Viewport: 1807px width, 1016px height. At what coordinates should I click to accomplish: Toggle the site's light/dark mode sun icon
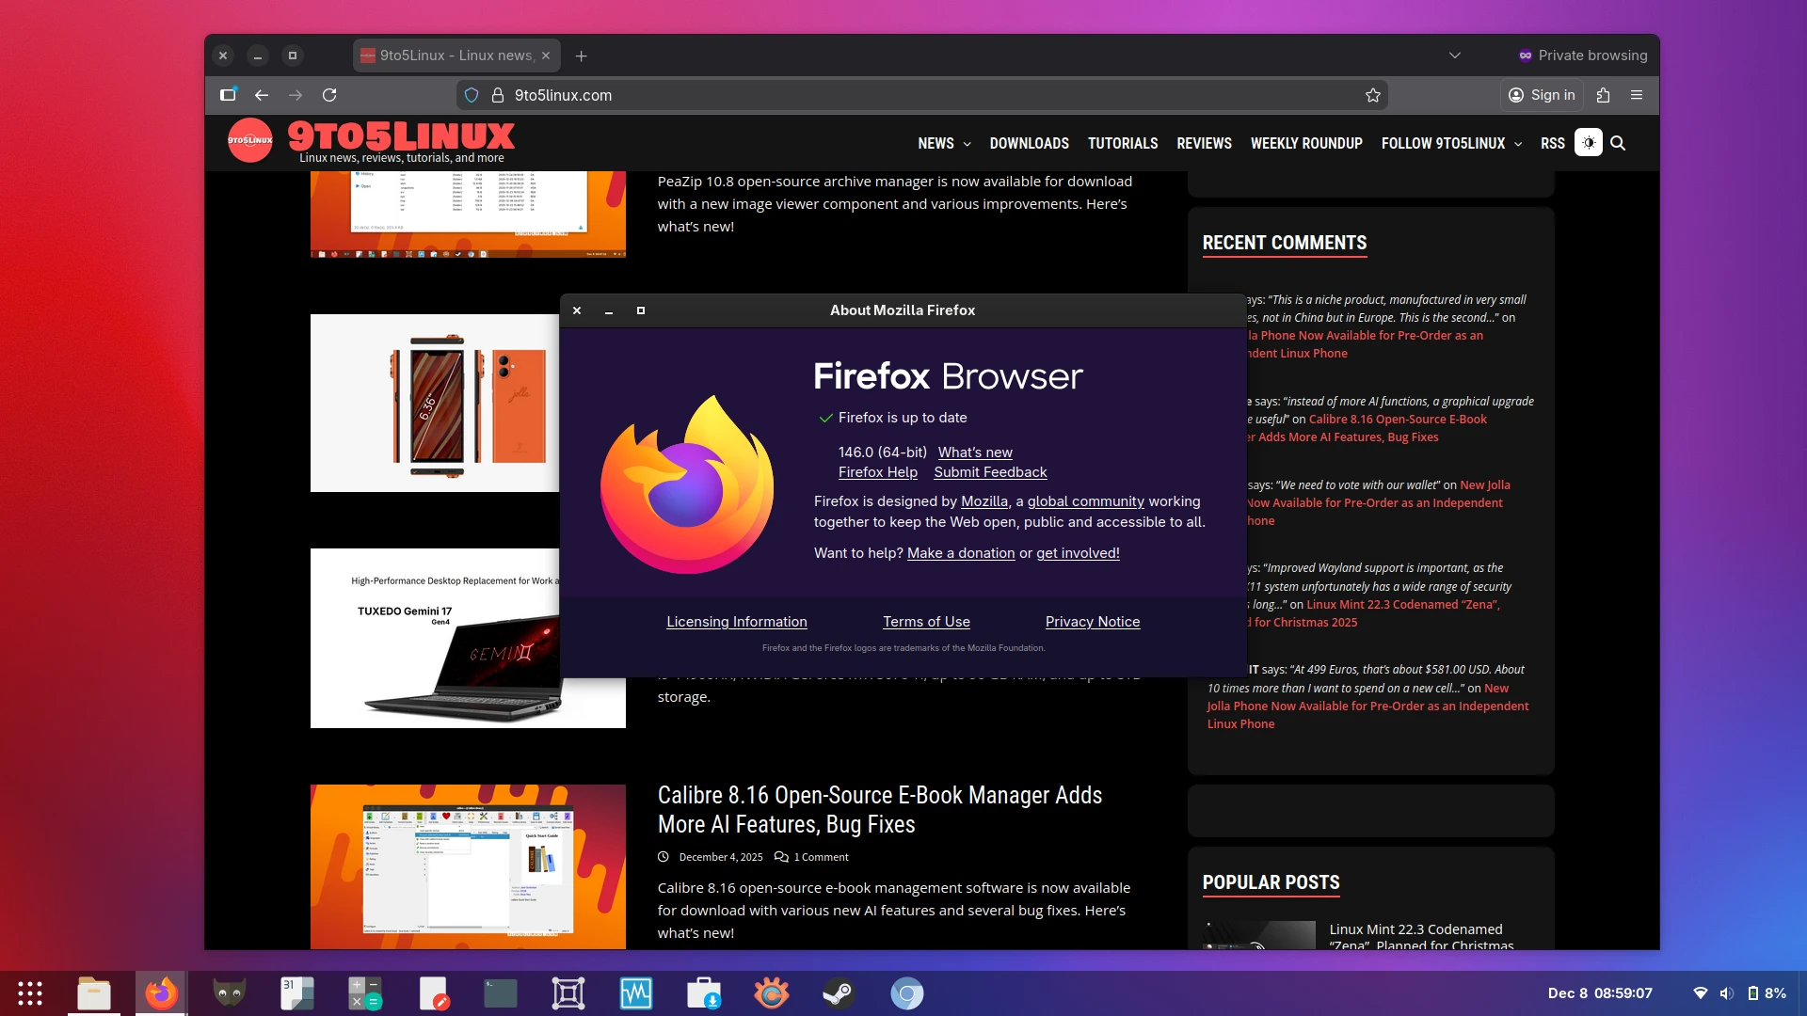(x=1589, y=142)
